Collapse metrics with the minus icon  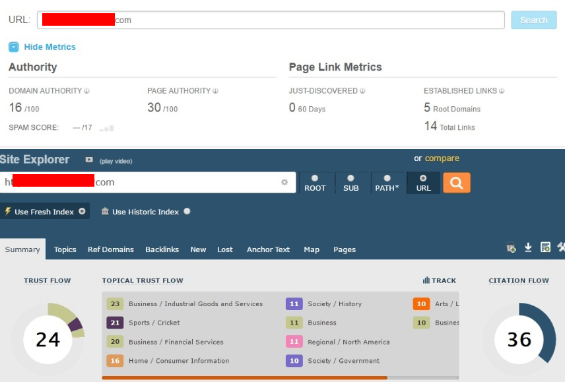13,47
